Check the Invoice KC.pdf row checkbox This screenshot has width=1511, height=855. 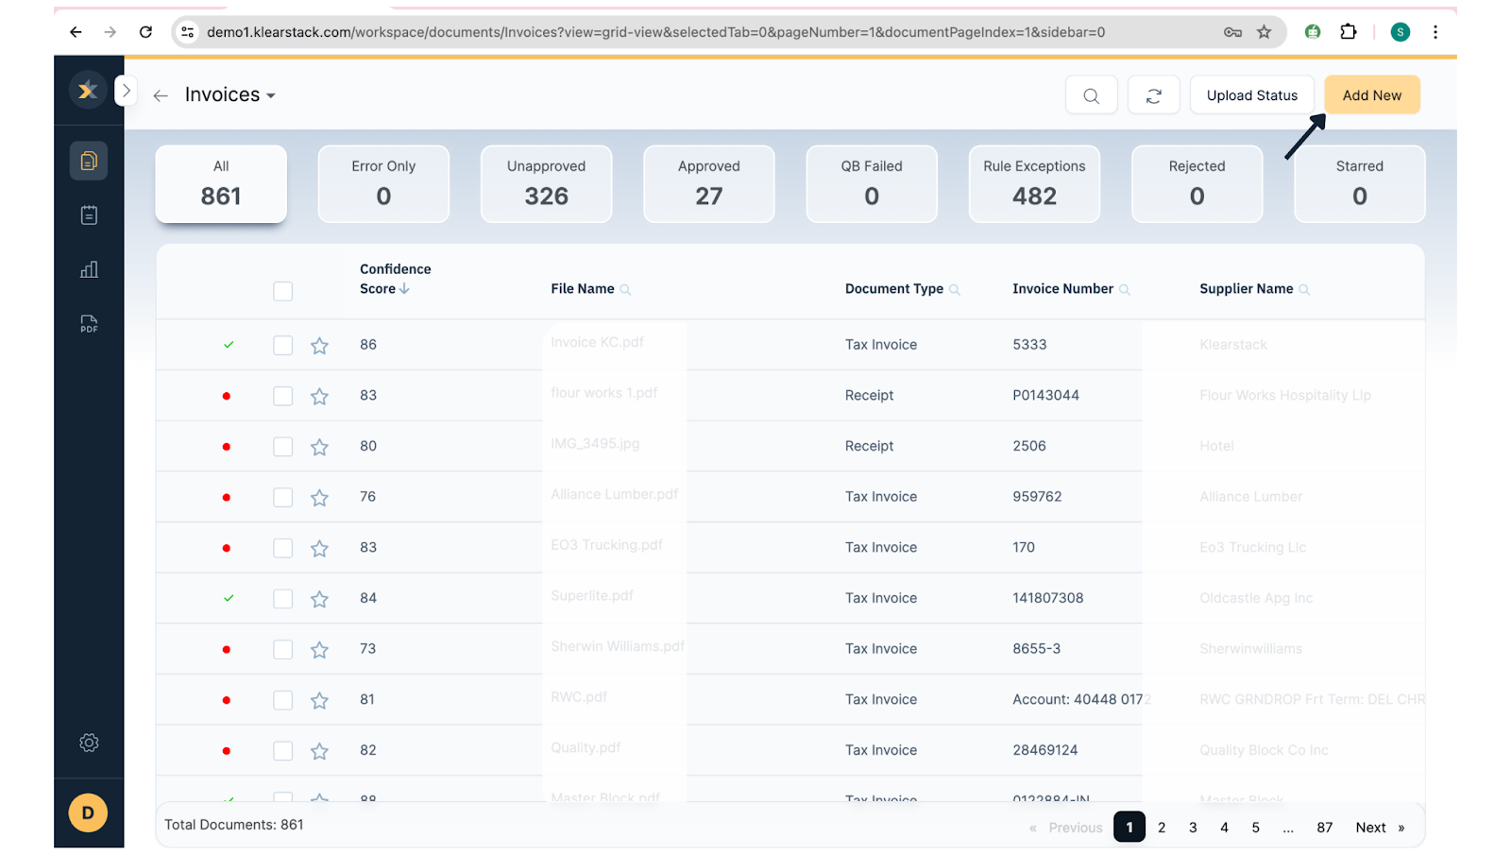(282, 346)
